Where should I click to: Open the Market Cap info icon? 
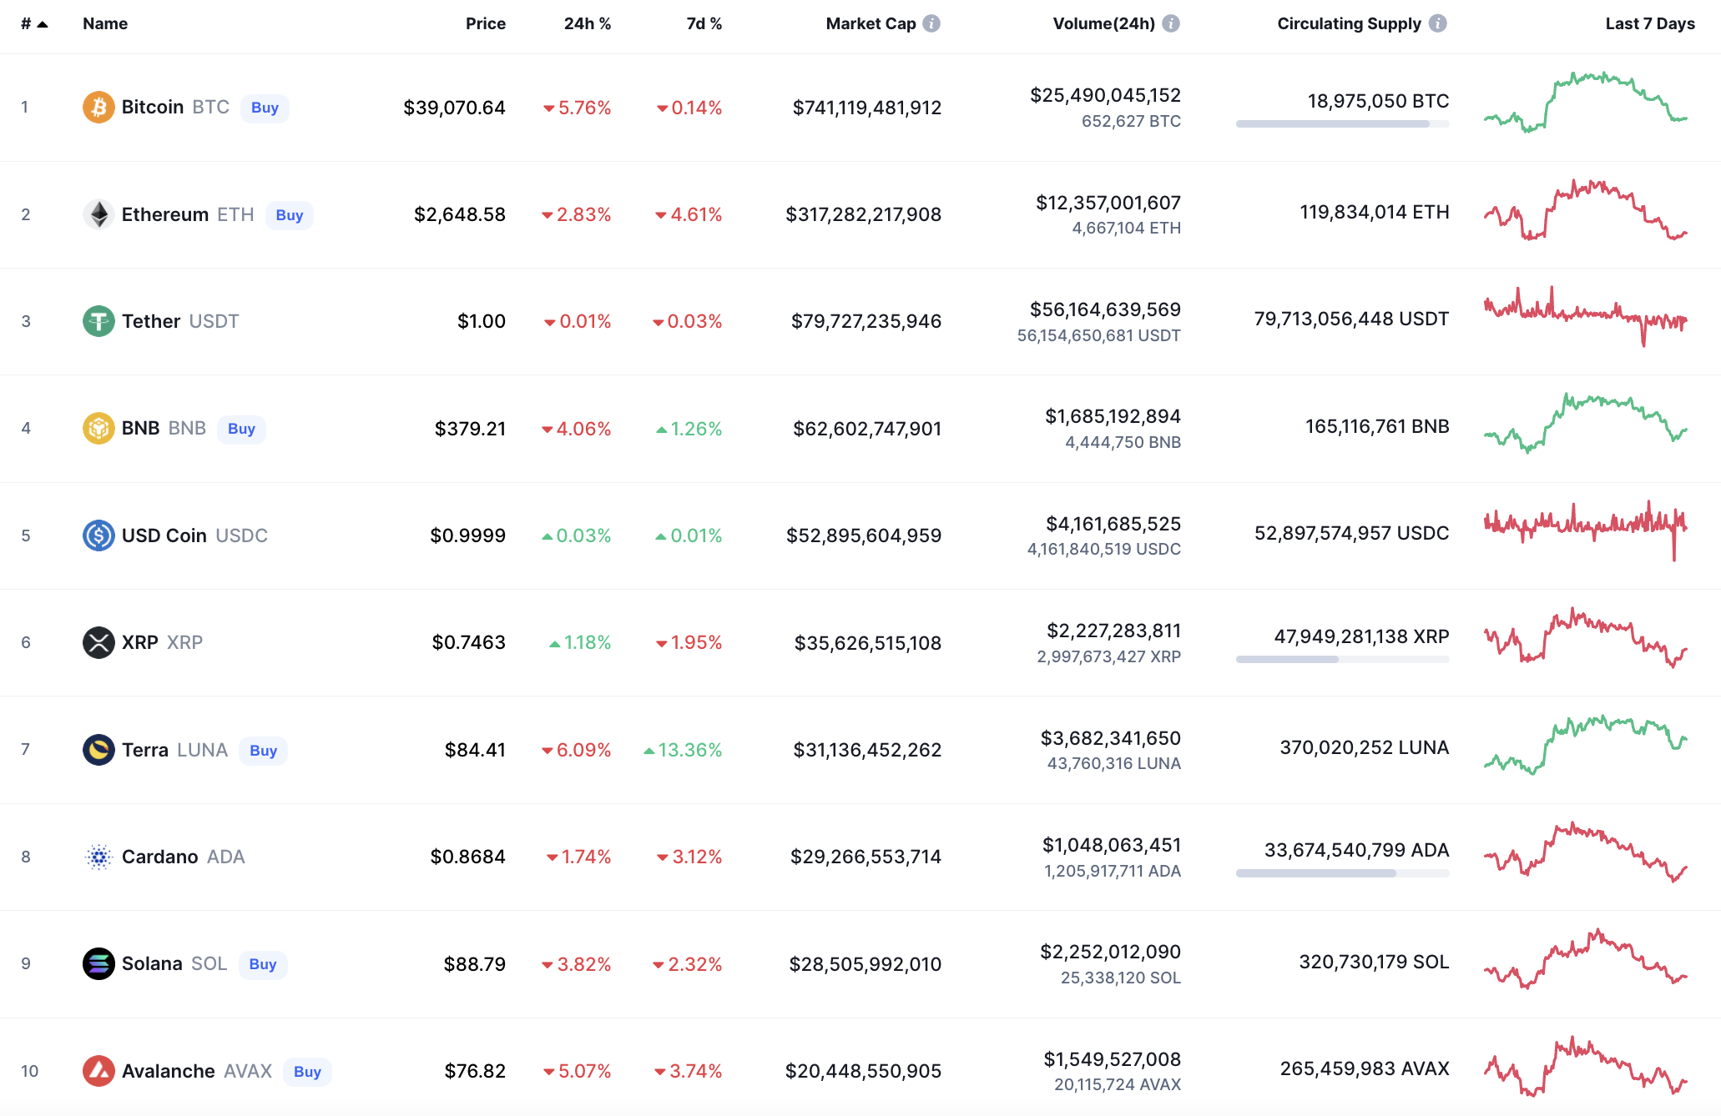click(931, 23)
